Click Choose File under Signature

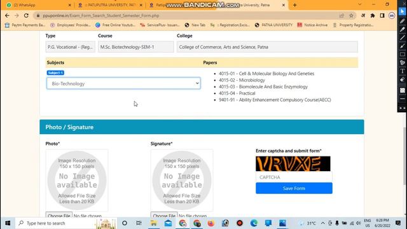pyautogui.click(x=164, y=215)
